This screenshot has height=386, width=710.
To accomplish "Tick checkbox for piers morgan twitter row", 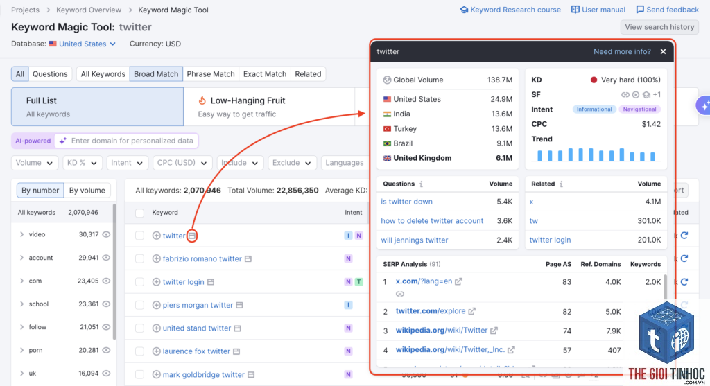I will coord(139,305).
